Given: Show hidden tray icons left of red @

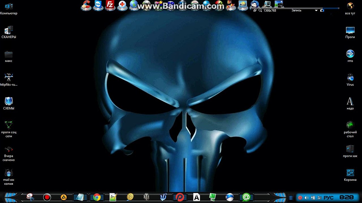Looking at the screenshot, I should click(x=291, y=198).
